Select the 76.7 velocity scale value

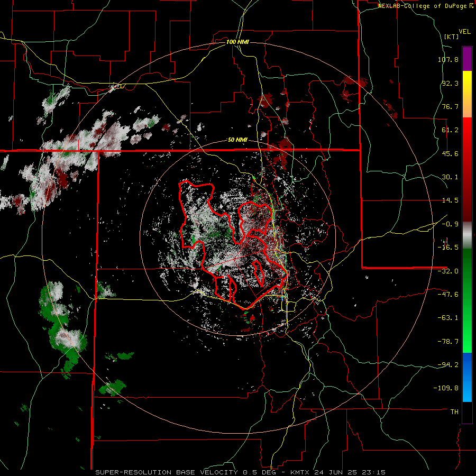pyautogui.click(x=450, y=106)
